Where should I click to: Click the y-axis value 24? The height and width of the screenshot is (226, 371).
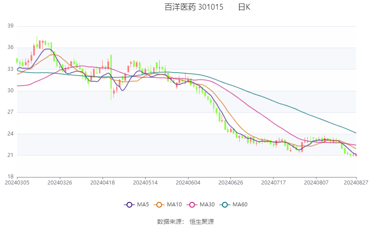point(10,134)
